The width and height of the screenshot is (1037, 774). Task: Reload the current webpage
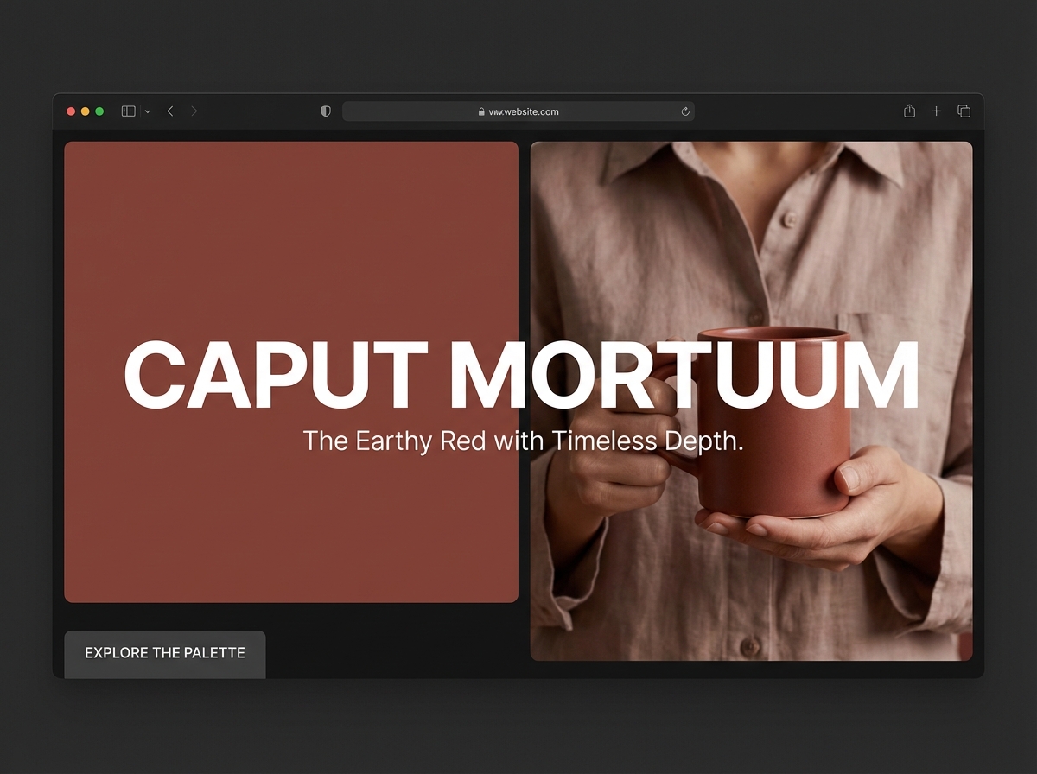[x=684, y=111]
